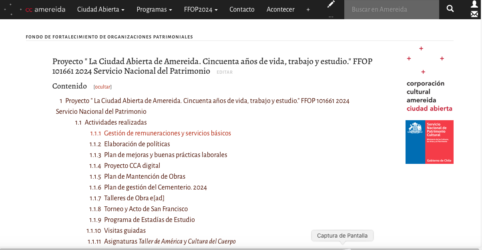
Task: Open the three-dots more options under pencil
Action: 331,16
